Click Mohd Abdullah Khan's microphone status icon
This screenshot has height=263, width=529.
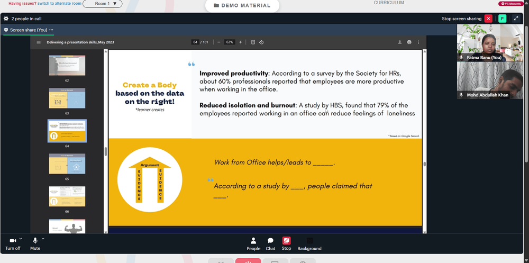[461, 95]
